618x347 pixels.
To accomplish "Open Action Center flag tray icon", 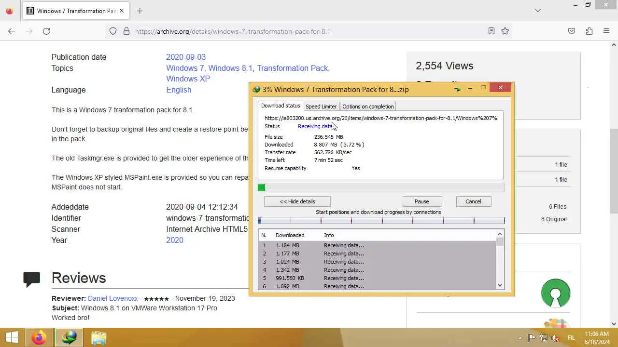I will pos(532,338).
